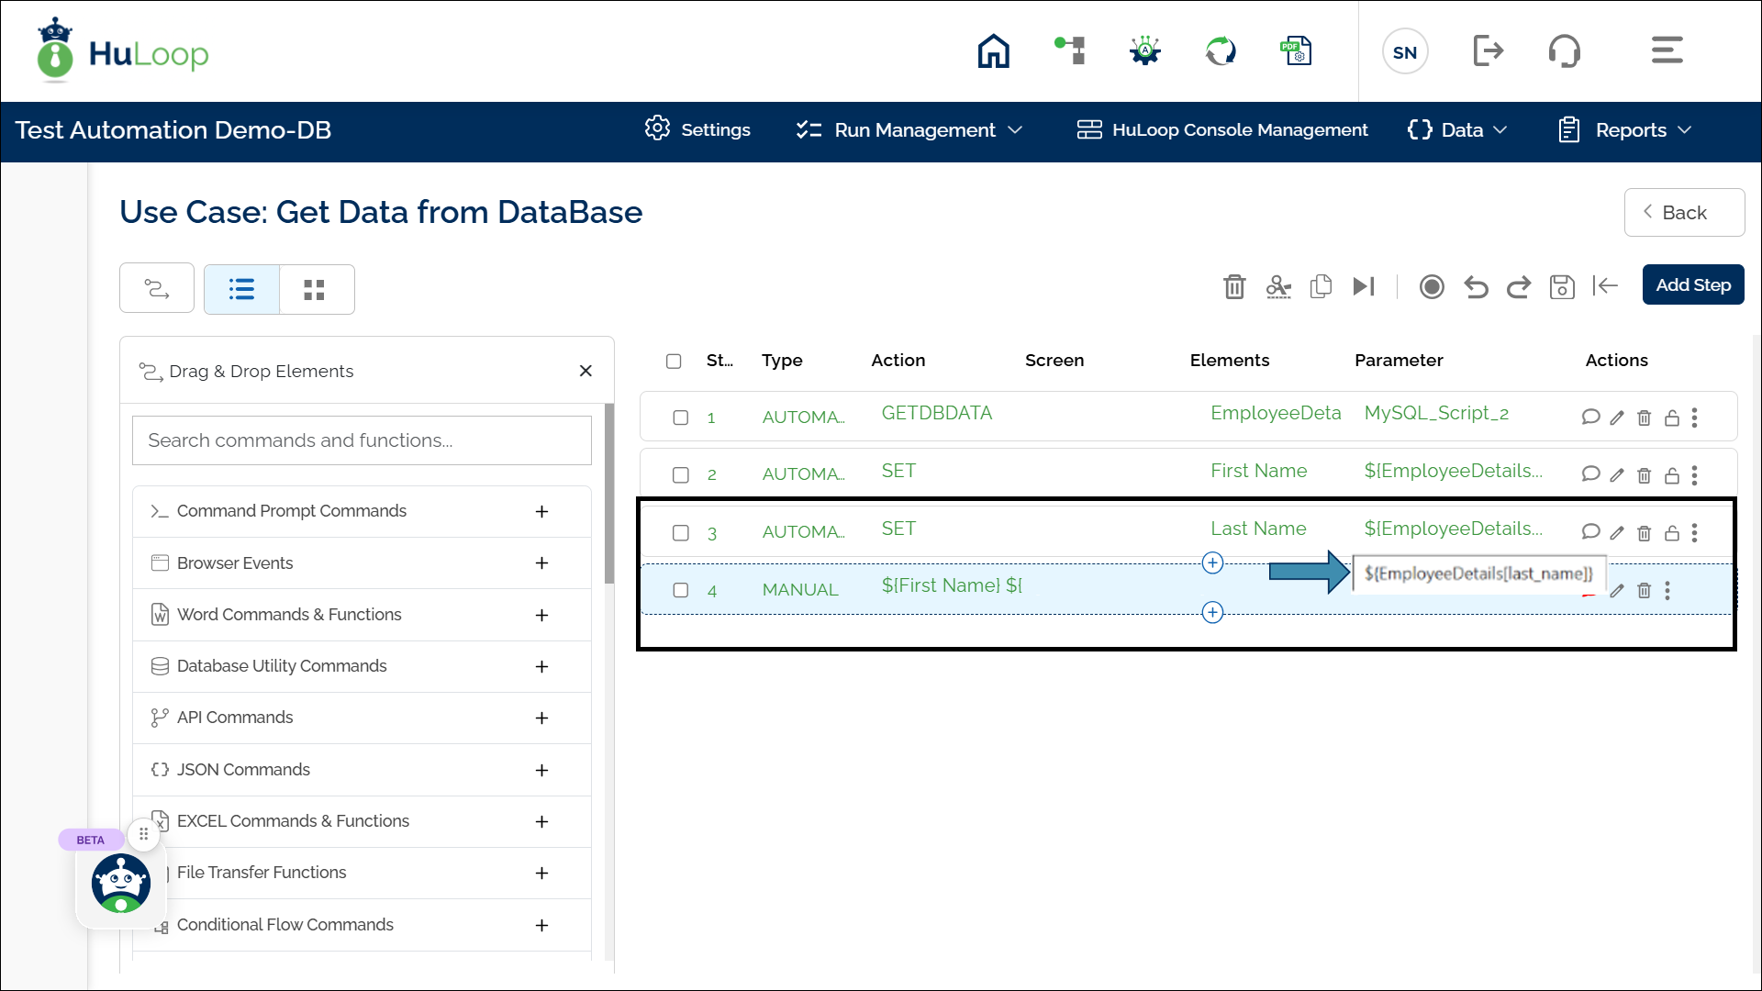This screenshot has width=1762, height=991.
Task: Click the search commands and functions field
Action: pos(362,440)
